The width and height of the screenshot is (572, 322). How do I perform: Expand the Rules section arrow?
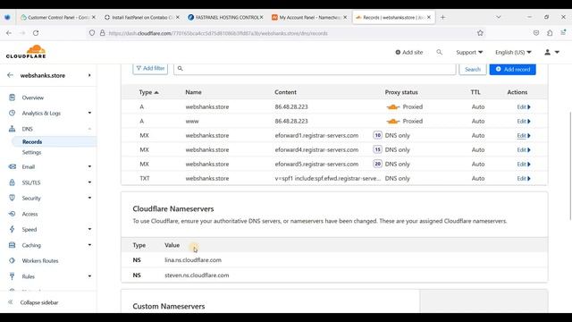(89, 276)
